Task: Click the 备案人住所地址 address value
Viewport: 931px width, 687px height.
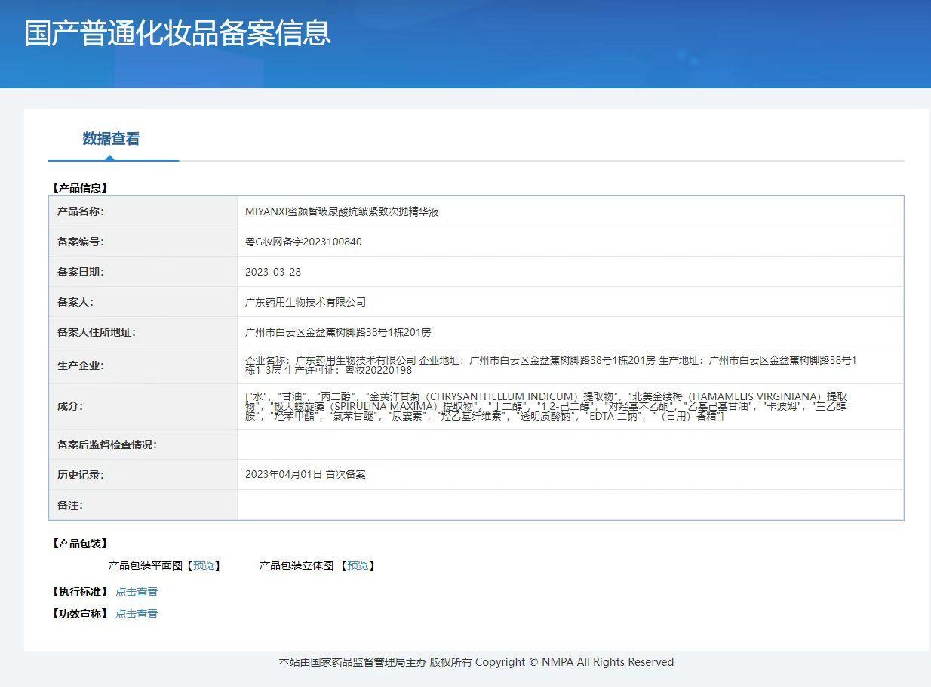Action: tap(338, 332)
